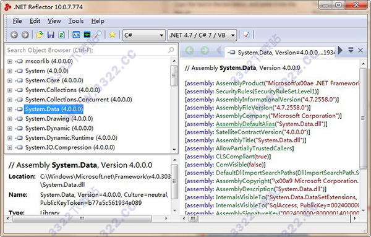
Task: Click the dark analyzer toolbar icon
Action: click(x=87, y=35)
